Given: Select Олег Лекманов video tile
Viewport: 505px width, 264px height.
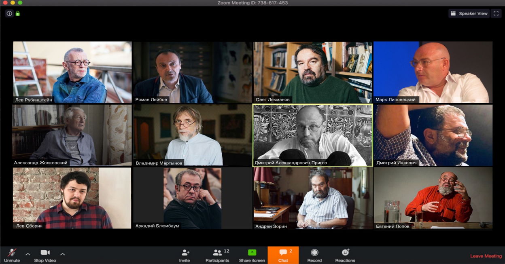Looking at the screenshot, I should point(313,72).
